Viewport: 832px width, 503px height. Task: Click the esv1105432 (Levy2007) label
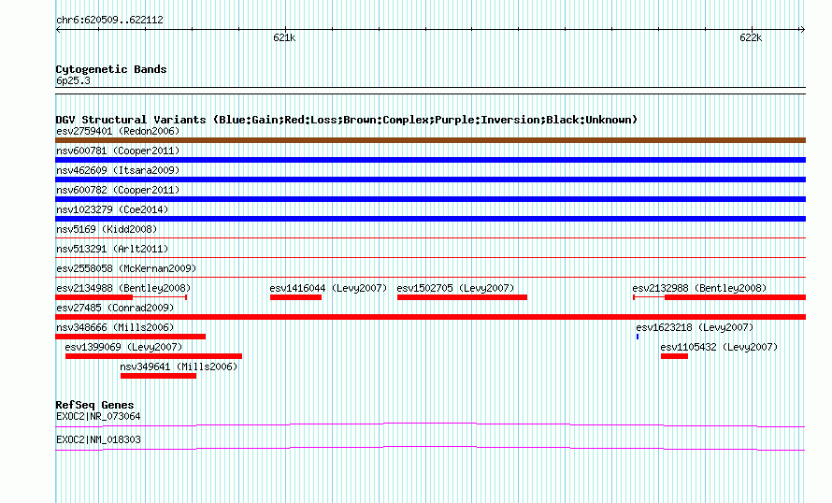719,347
